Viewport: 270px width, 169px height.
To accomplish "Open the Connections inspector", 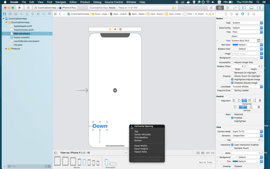I will tap(254, 14).
